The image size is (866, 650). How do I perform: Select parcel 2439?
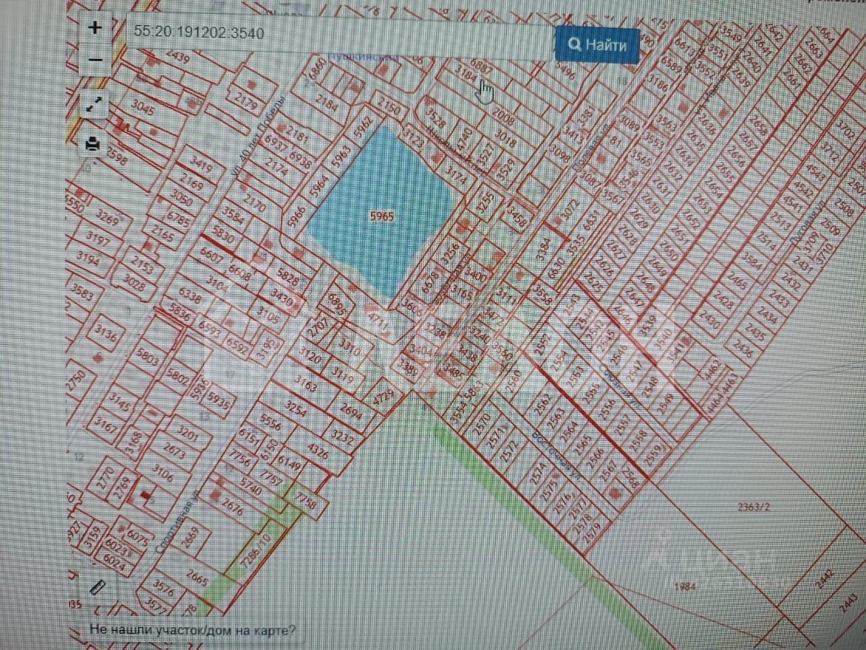(177, 58)
